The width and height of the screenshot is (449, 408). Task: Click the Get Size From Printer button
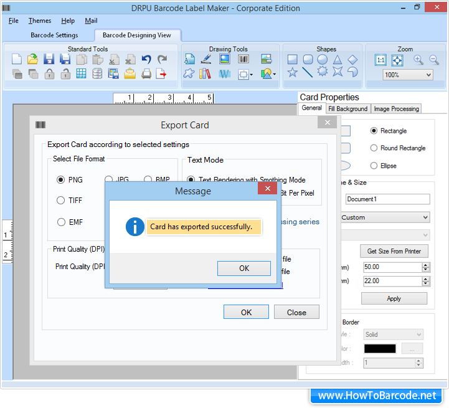(394, 251)
